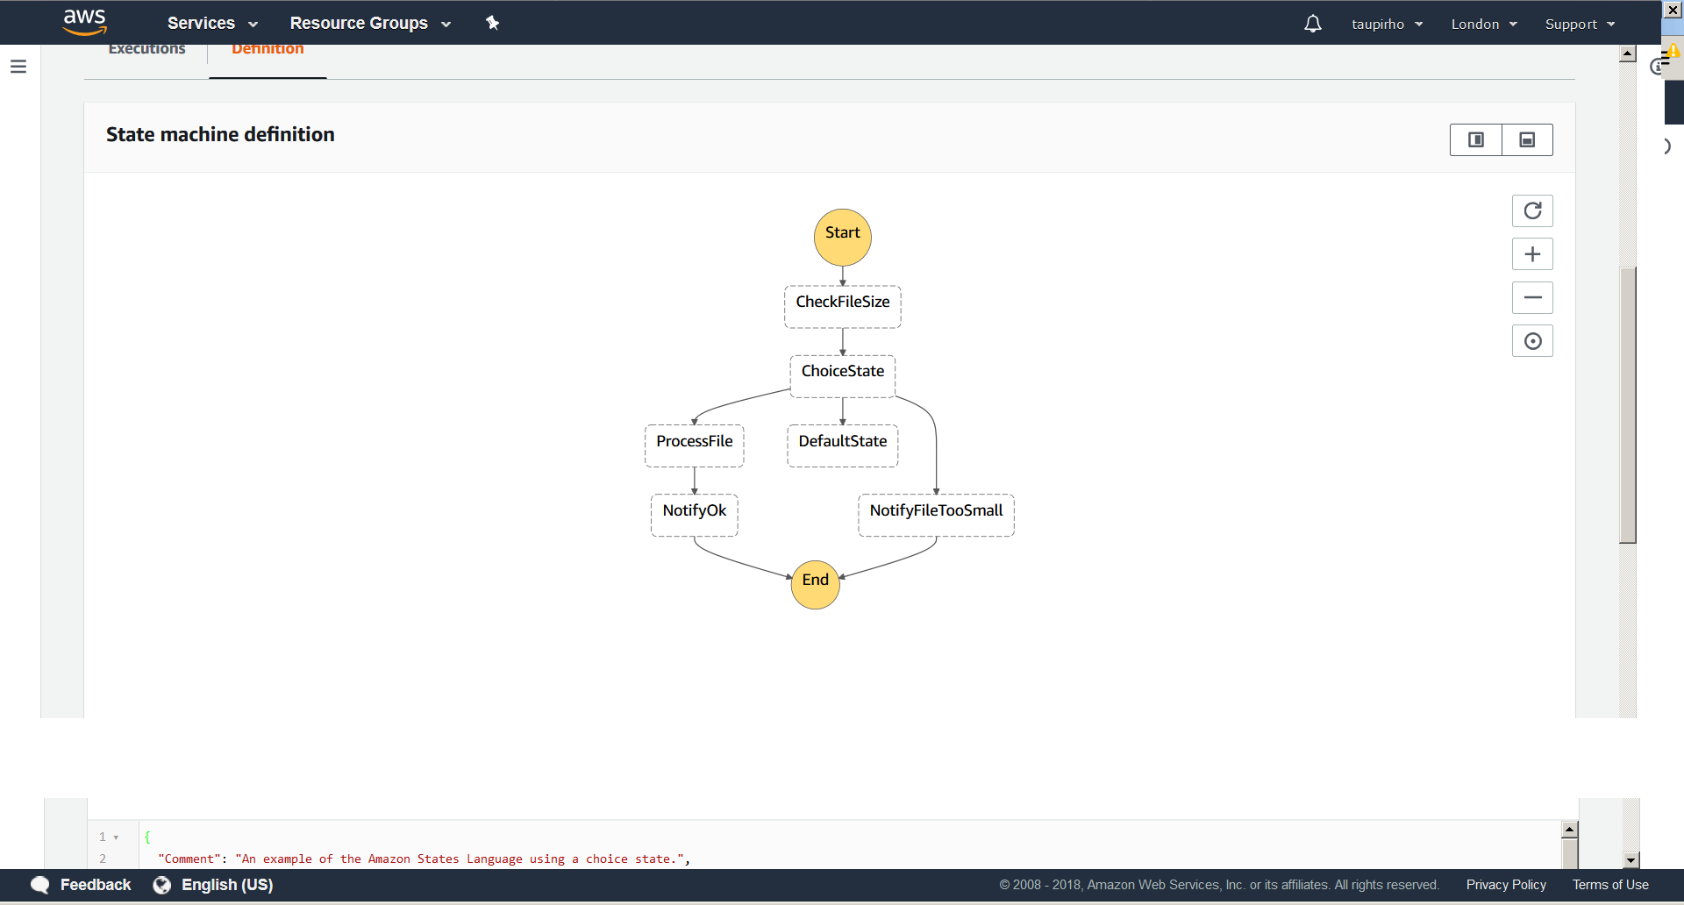
Task: Center the state machine graph
Action: coord(1532,341)
